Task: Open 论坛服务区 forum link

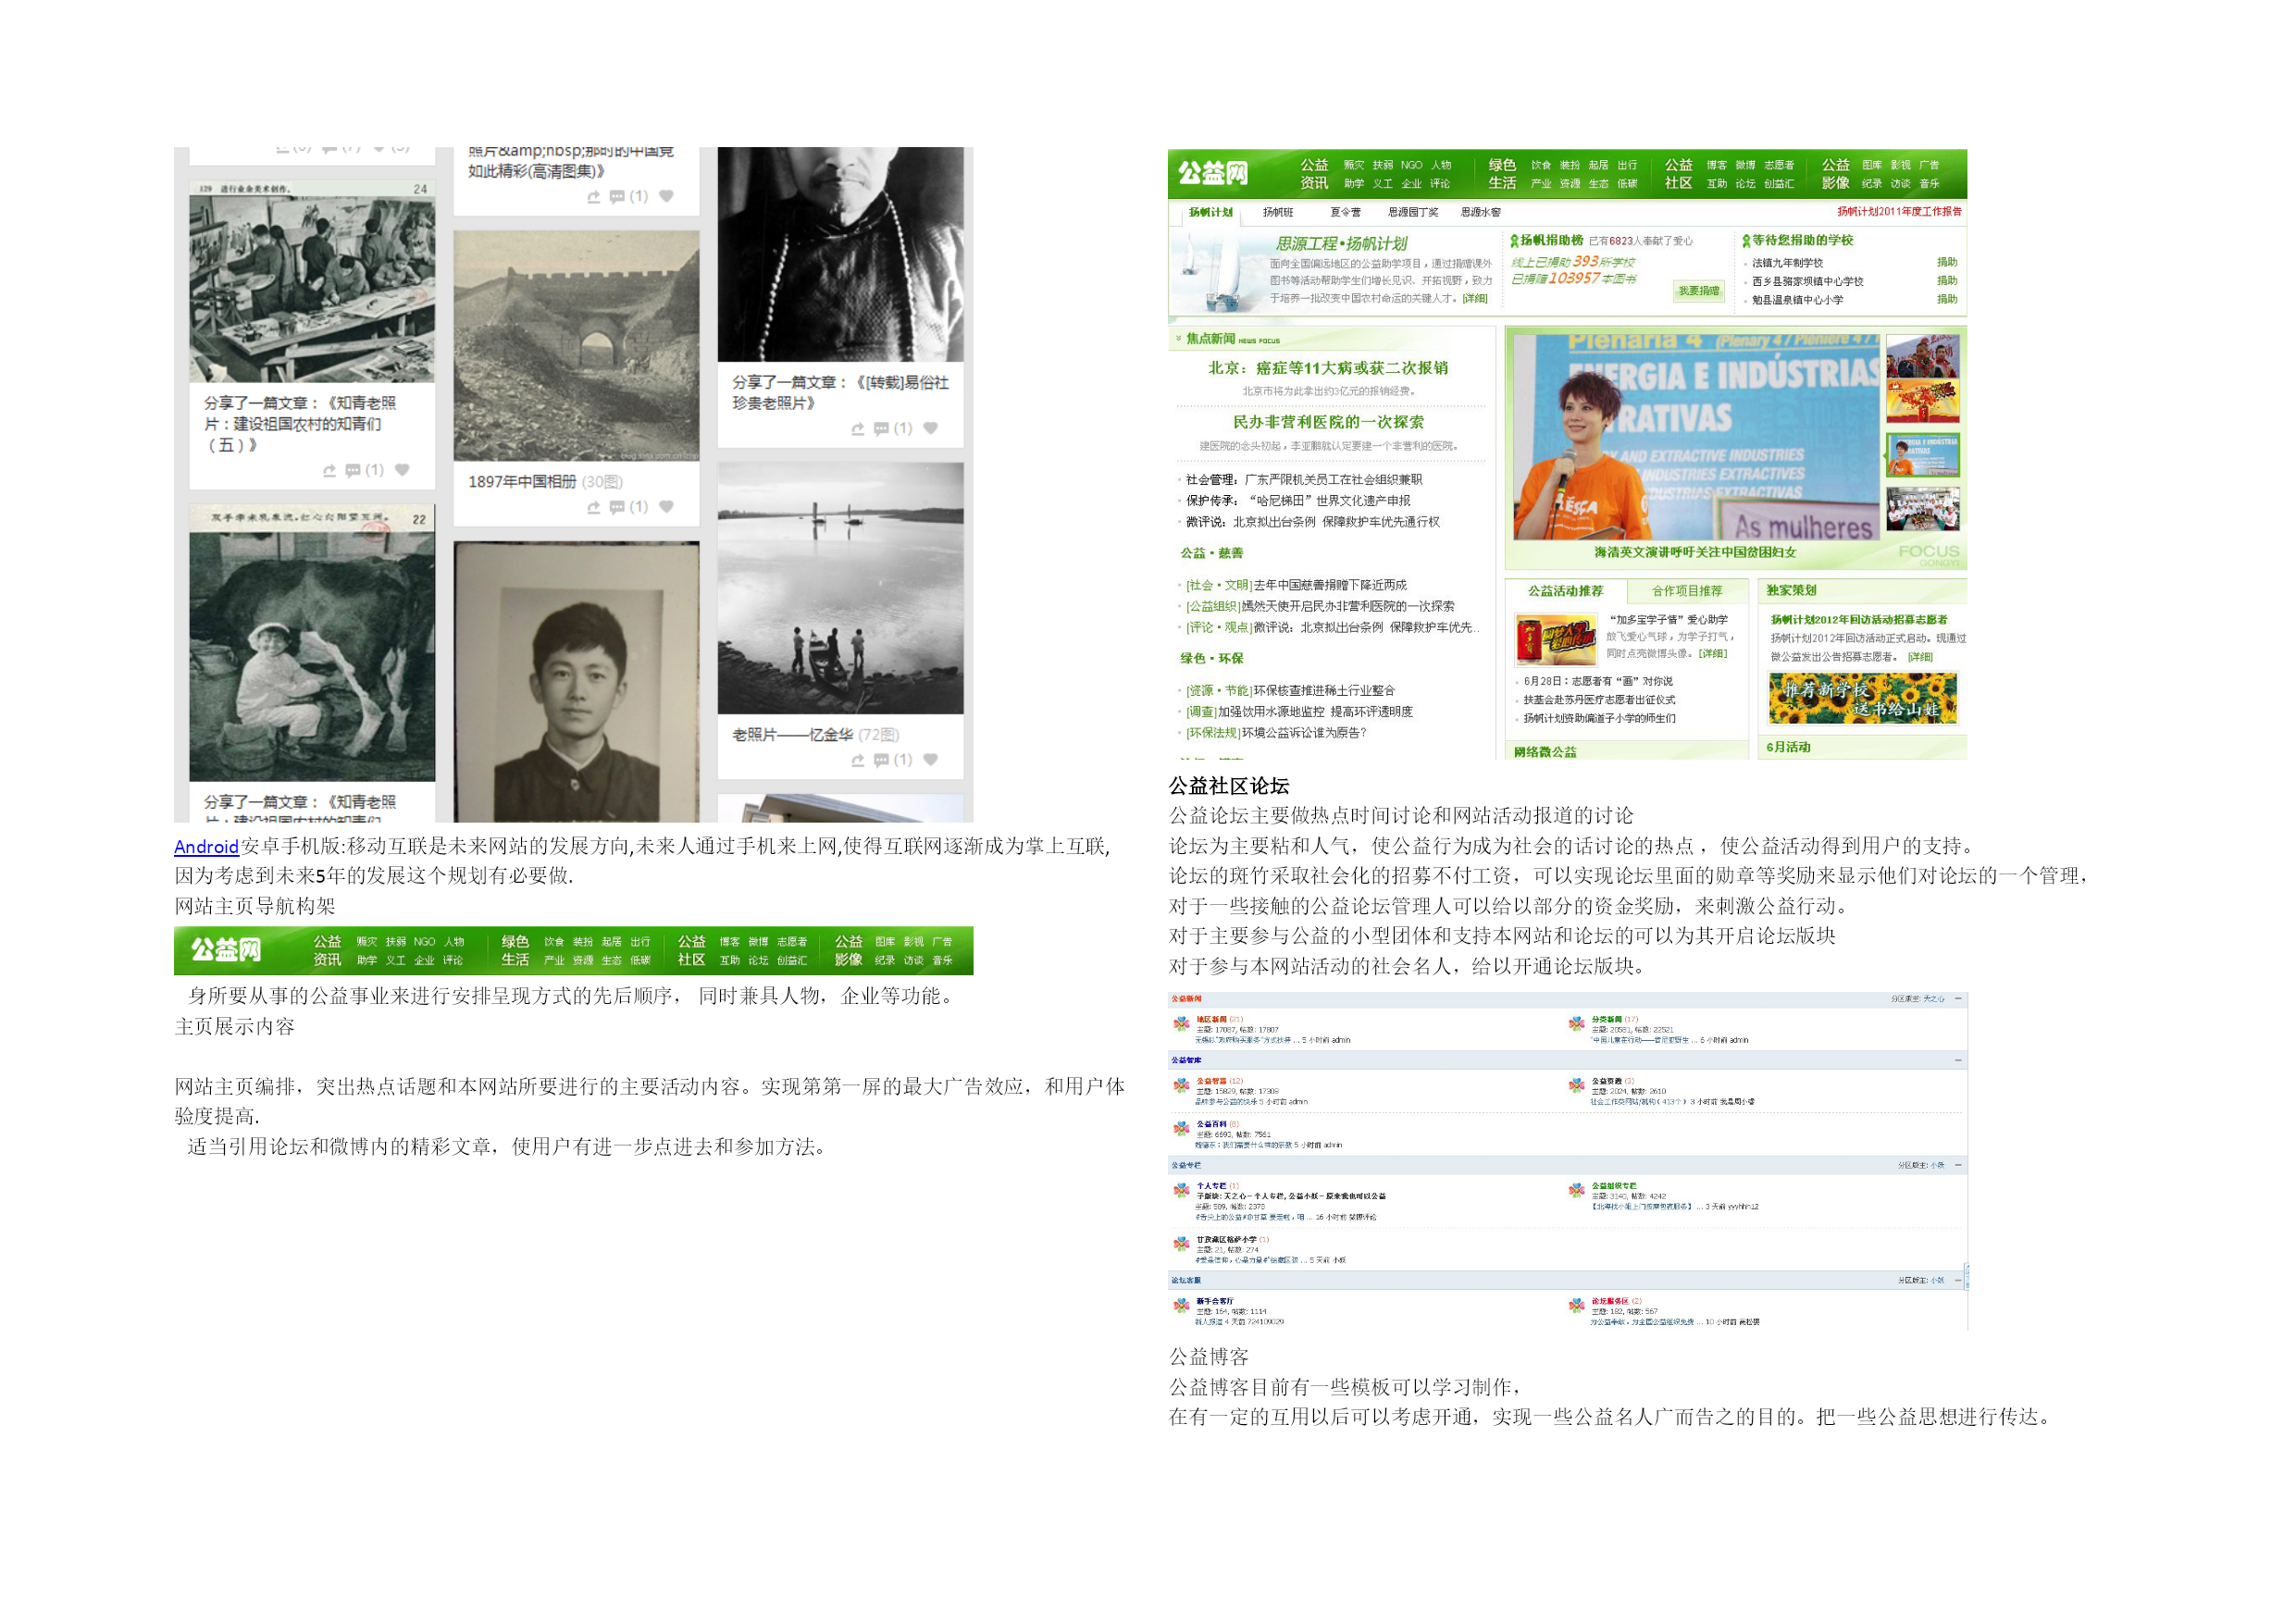Action: pos(1610,1301)
